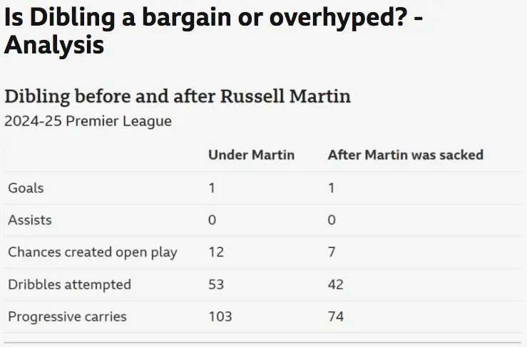This screenshot has width=527, height=347.
Task: Click the 'Chances created open play' row label
Action: pyautogui.click(x=93, y=252)
